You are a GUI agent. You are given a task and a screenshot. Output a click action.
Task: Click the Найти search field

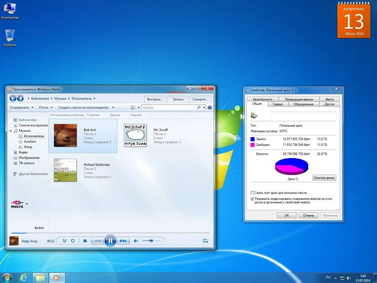click(x=169, y=107)
